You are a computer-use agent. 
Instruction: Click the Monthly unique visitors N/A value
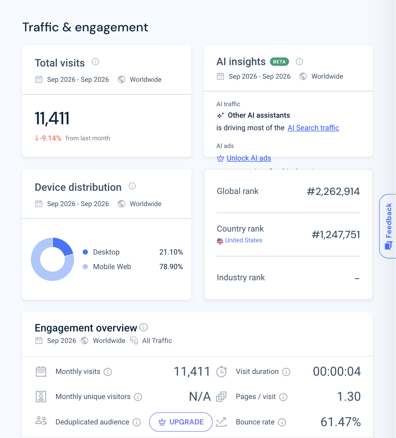(x=200, y=397)
